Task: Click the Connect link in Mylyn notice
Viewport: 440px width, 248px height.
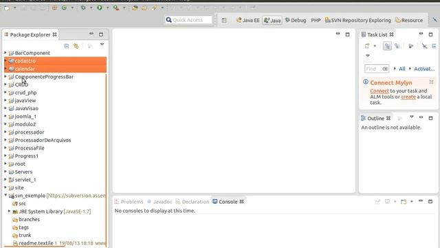Action: (379, 91)
